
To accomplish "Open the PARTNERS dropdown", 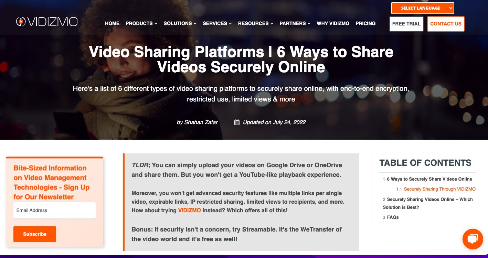I will coord(295,23).
